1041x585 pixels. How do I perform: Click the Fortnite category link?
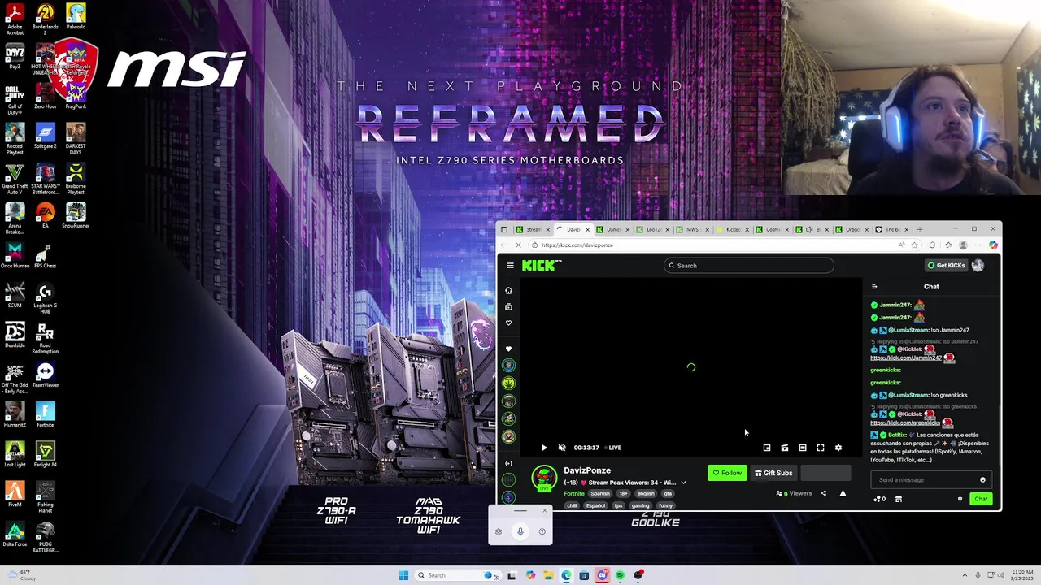point(574,493)
